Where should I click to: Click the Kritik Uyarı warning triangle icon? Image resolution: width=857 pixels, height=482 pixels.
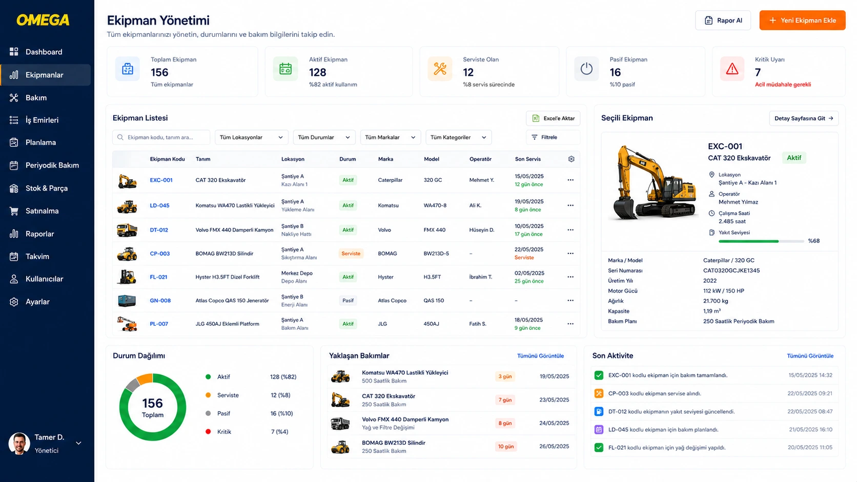pyautogui.click(x=732, y=69)
